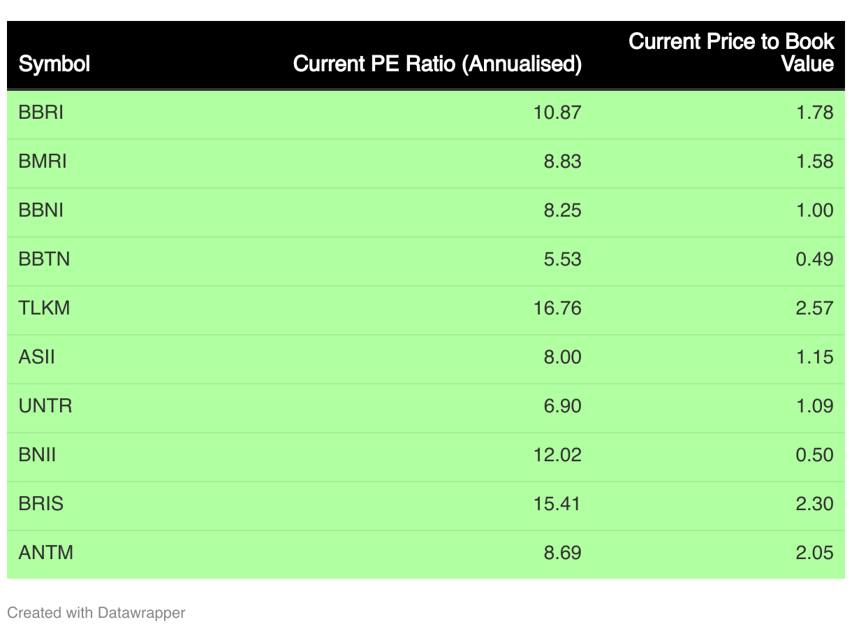The width and height of the screenshot is (852, 629).
Task: Click the 2.57 price to book value
Action: click(x=814, y=308)
